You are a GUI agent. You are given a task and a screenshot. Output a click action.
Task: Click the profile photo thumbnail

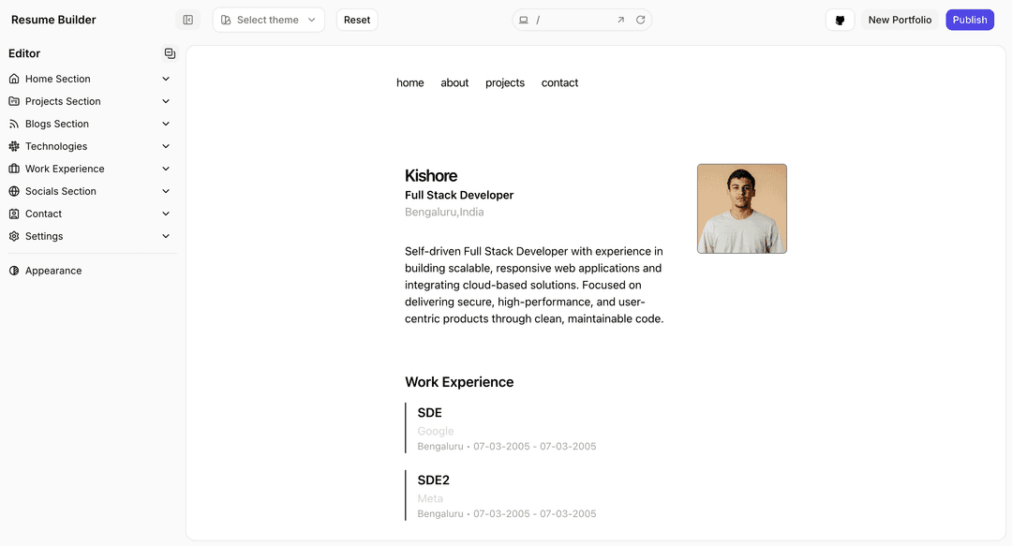click(741, 209)
